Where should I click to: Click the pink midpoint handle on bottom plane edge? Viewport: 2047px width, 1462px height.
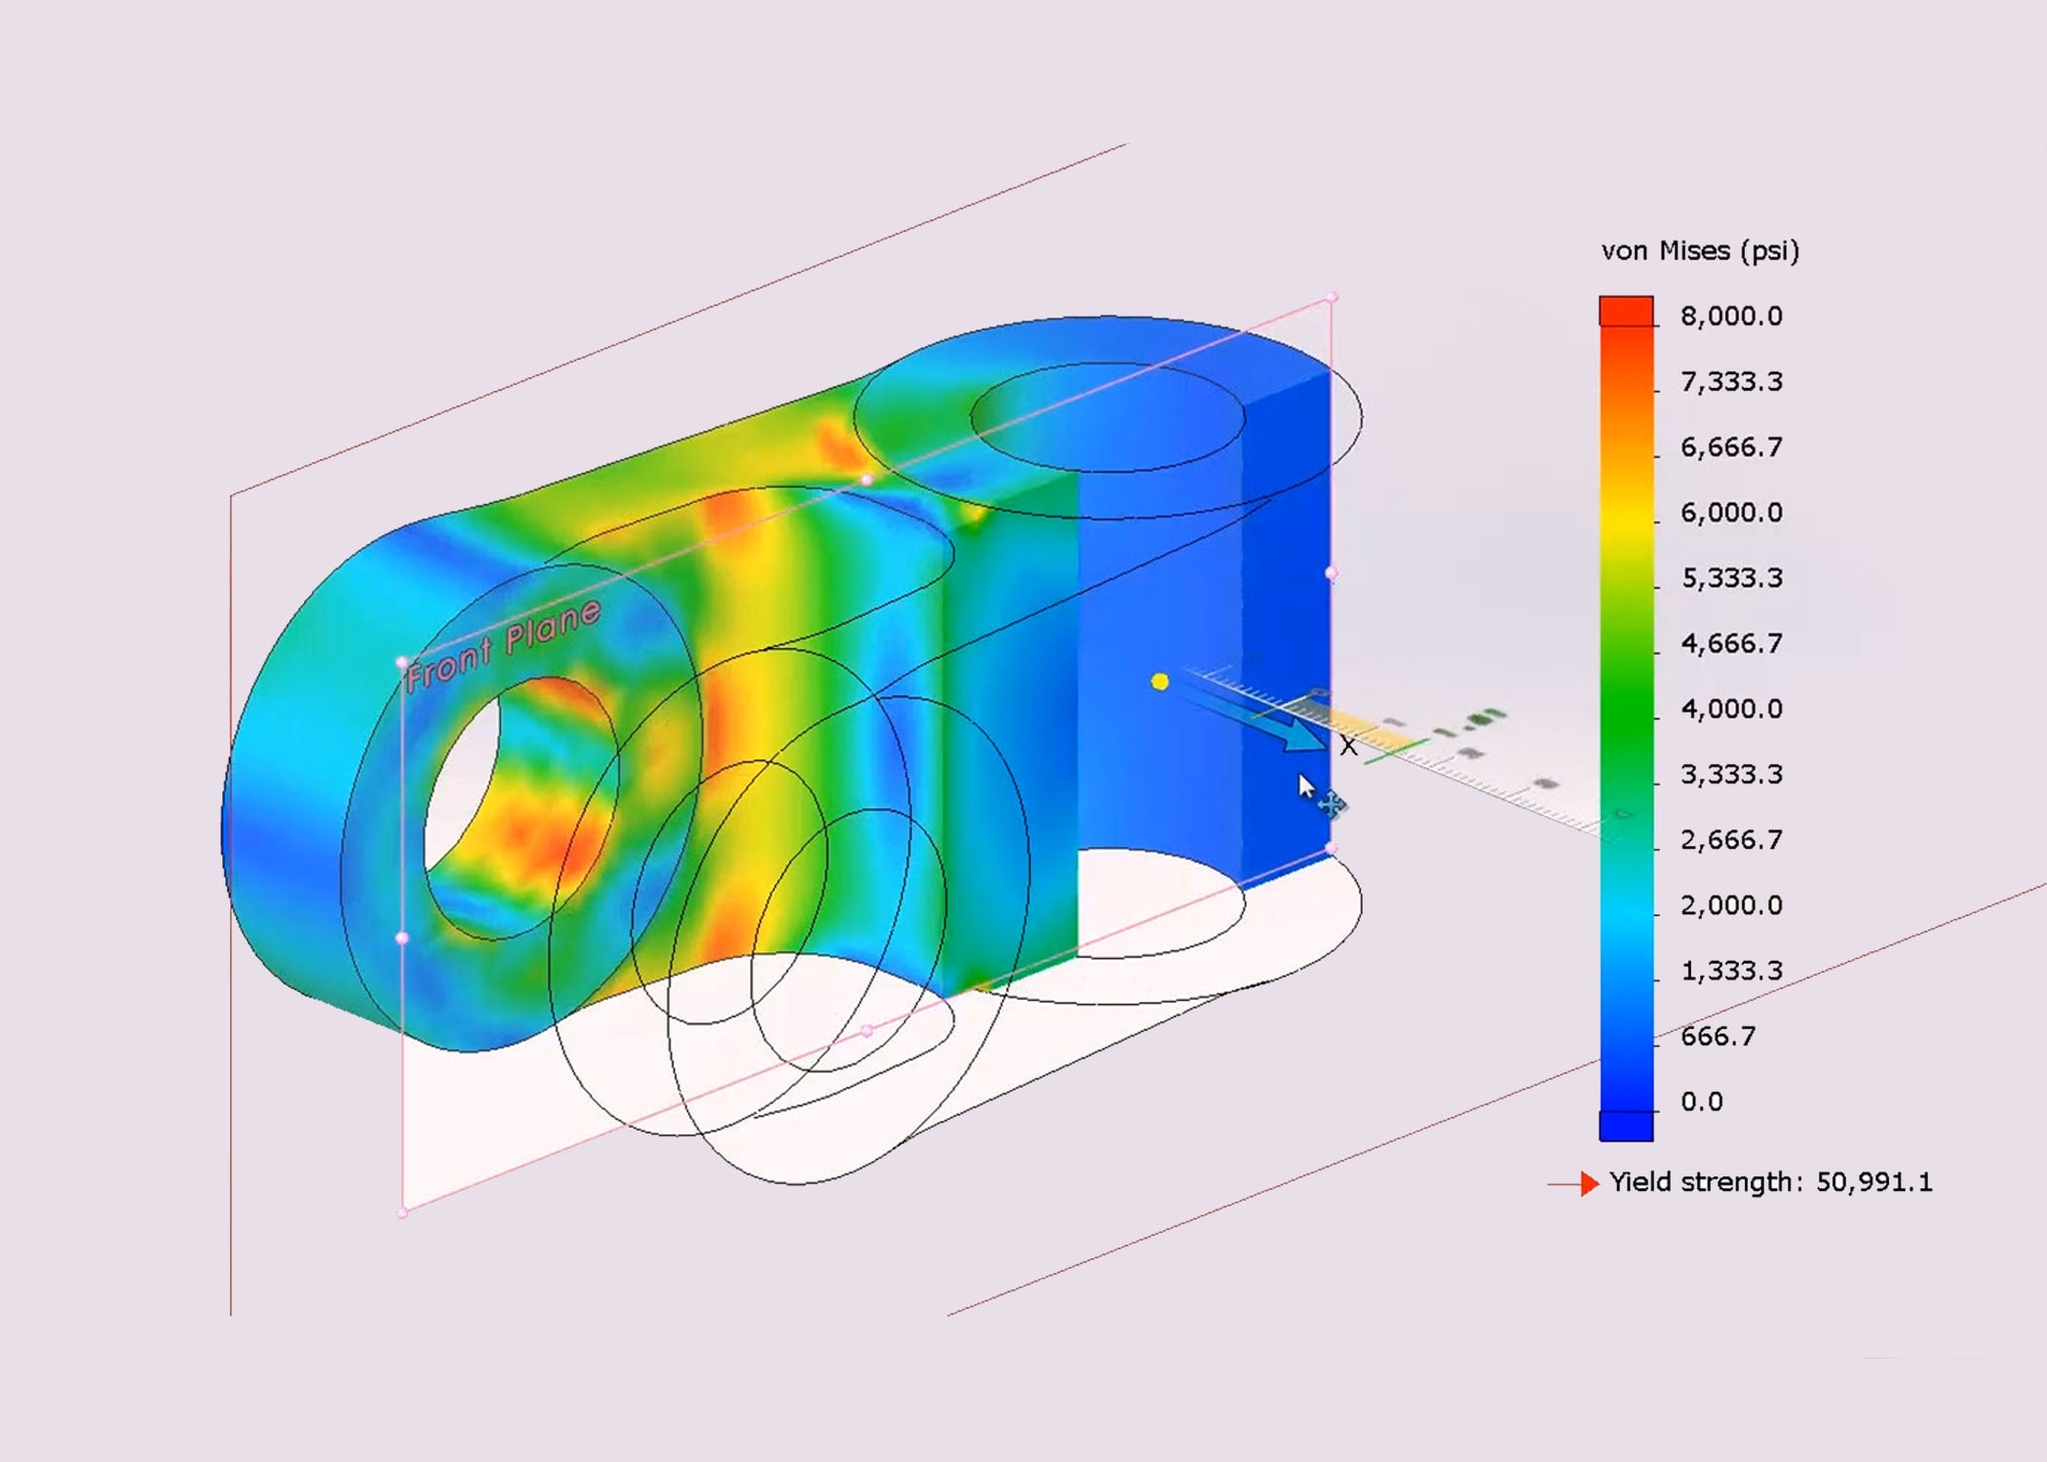click(867, 1030)
